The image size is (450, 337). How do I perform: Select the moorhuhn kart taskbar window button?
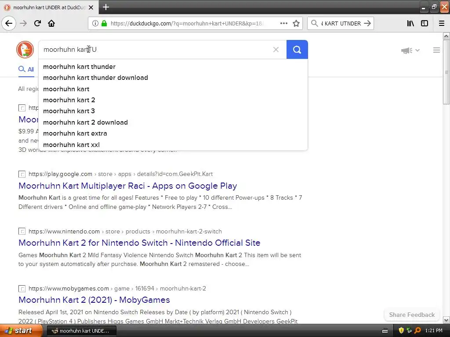[81, 331]
